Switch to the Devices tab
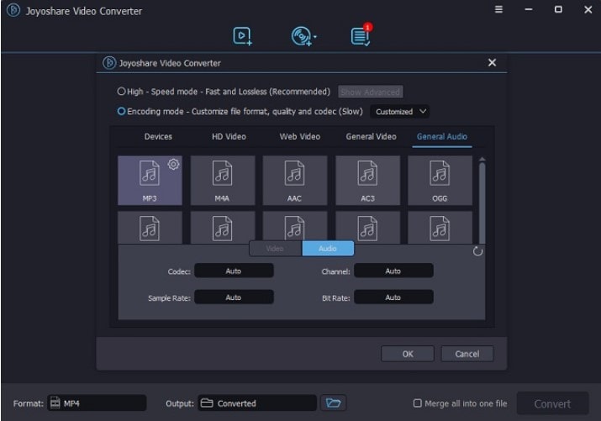601x421 pixels. click(158, 137)
